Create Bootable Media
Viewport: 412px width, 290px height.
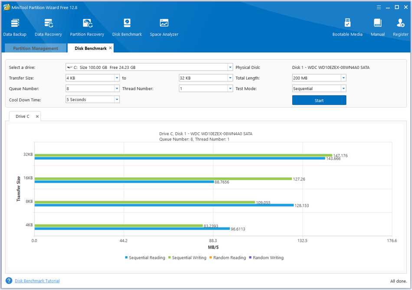347,27
